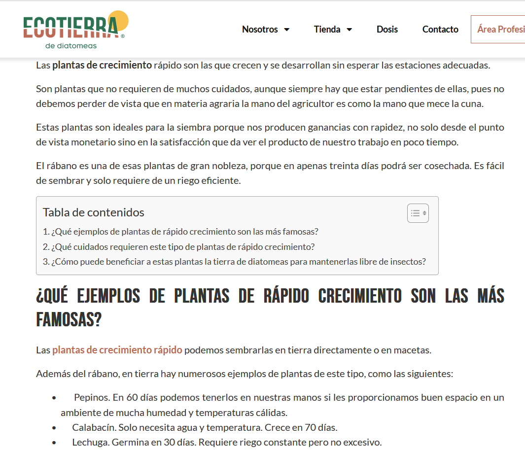Viewport: 525px width, 451px height.
Task: Open the Contacto page
Action: 440,30
